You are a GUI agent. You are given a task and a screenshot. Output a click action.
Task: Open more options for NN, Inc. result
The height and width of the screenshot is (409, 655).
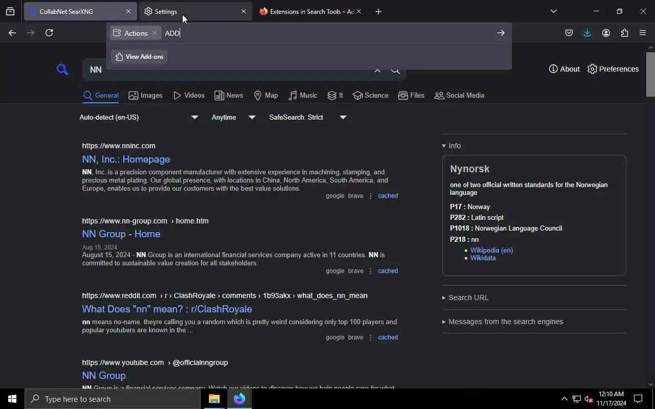point(370,196)
